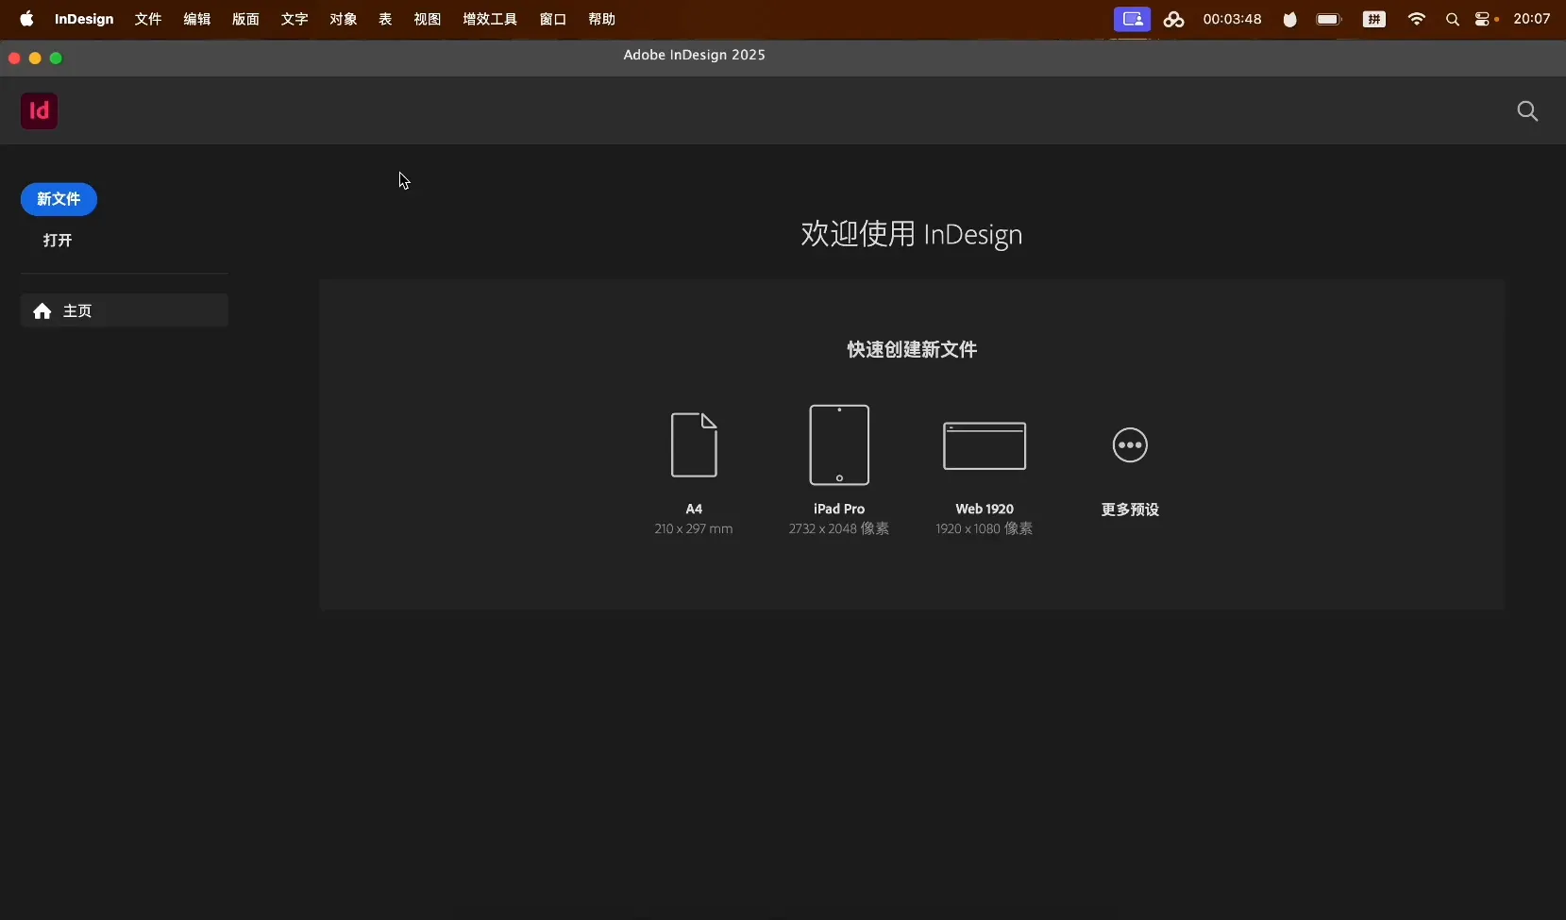Switch input method via 拼 icon

(1374, 19)
